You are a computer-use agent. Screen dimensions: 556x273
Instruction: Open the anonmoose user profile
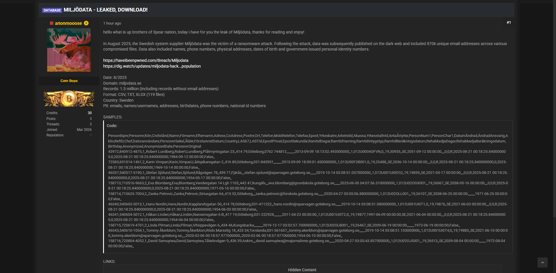click(68, 23)
